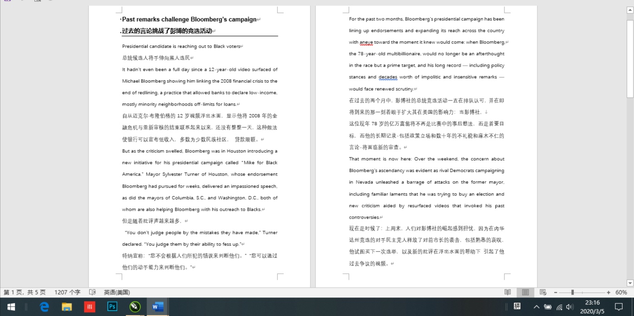Screen dimensions: 634x316
Task: Click the date 2020/3/5 in the taskbar
Action: coord(593,311)
